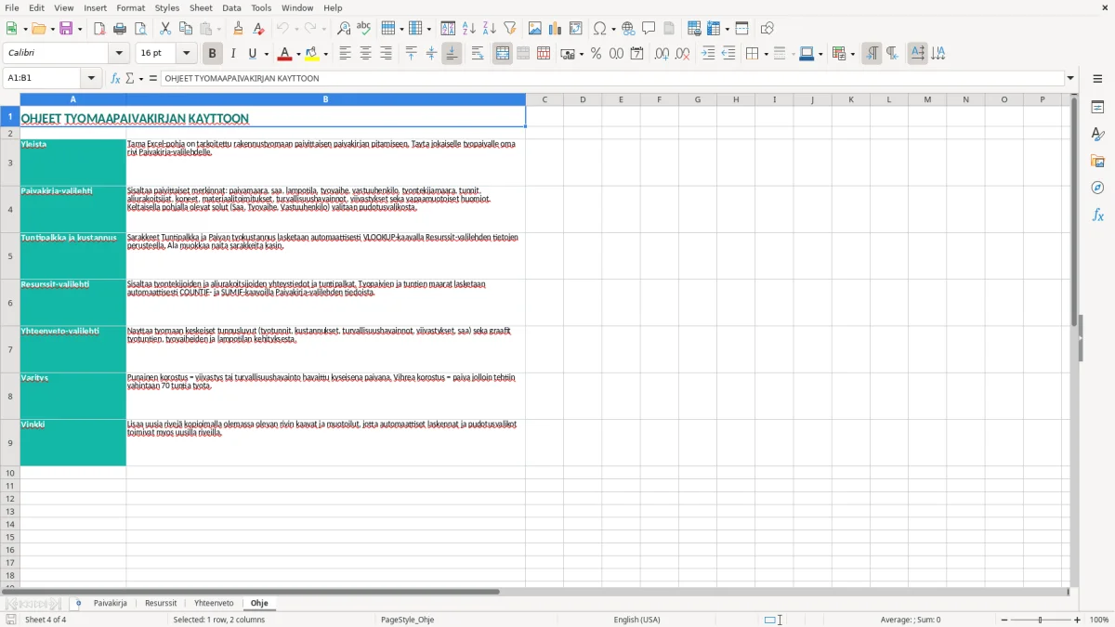Open the font color dropdown arrow
1115x627 pixels.
tap(298, 54)
